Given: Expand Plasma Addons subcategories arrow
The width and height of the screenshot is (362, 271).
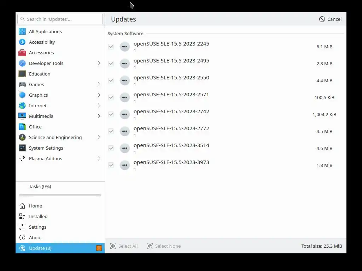Looking at the screenshot, I should [x=99, y=159].
